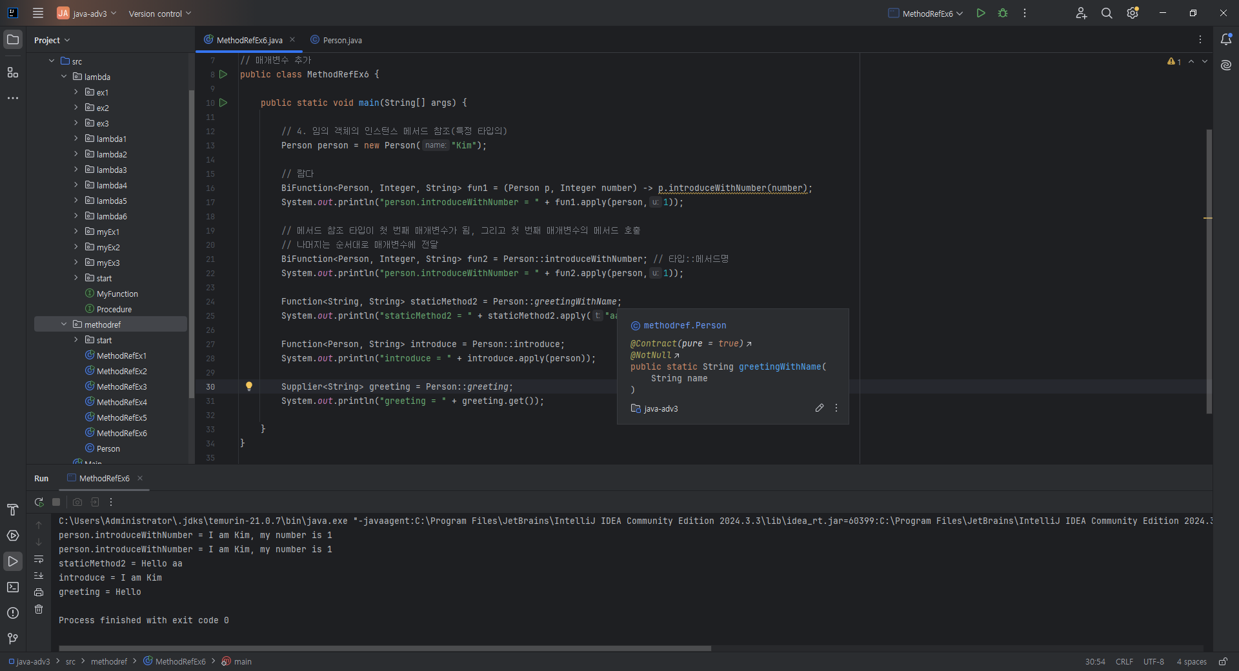
Task: Click the editor vertical scrollbar
Action: pyautogui.click(x=1209, y=271)
